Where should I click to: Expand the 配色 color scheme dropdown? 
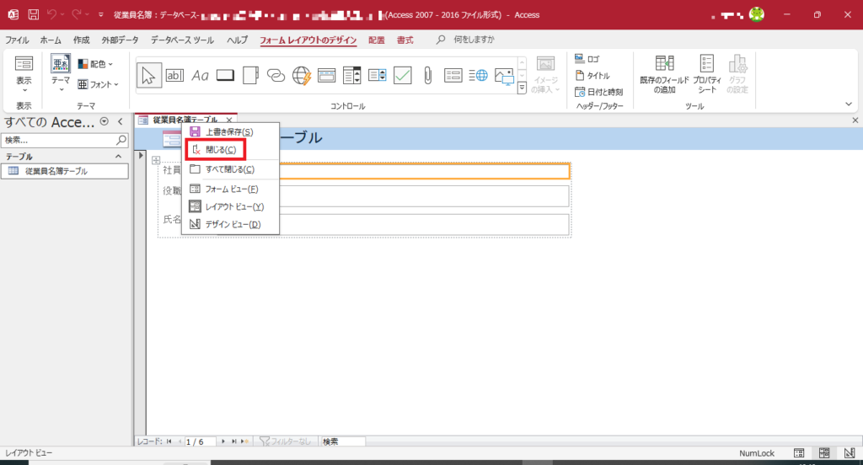click(x=96, y=63)
